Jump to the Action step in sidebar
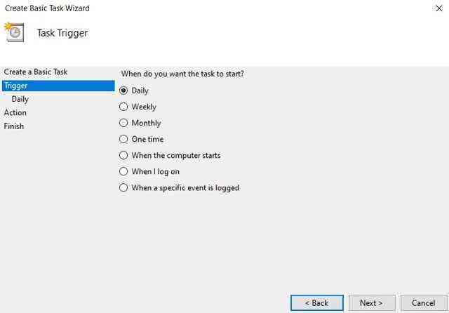 click(x=15, y=112)
